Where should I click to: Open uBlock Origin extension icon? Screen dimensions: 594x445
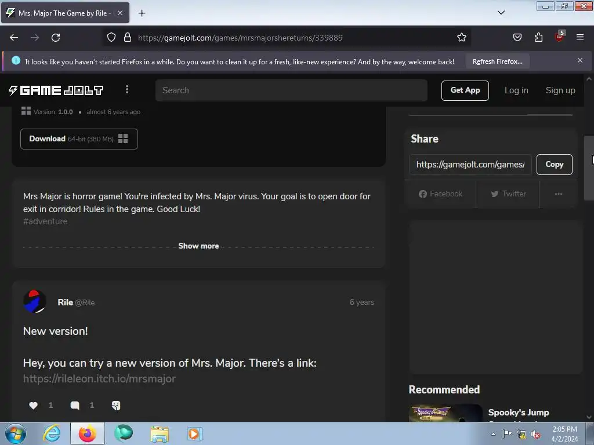[x=560, y=37]
